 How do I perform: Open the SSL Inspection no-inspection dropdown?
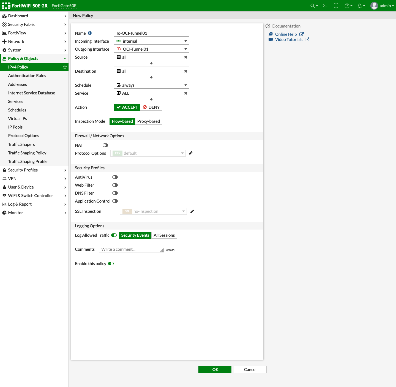pyautogui.click(x=153, y=211)
